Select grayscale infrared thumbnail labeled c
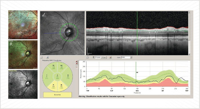Image resolution: width=200 pixels, height=109 pixels. 23,84
